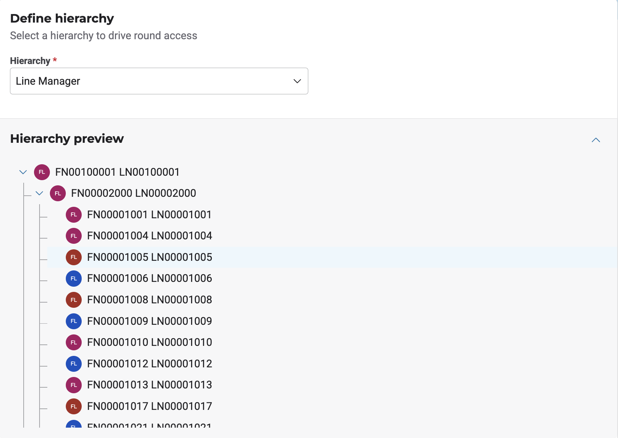The height and width of the screenshot is (438, 618).
Task: Click avatar icon of FN00002000 LN00002000
Action: (x=58, y=193)
